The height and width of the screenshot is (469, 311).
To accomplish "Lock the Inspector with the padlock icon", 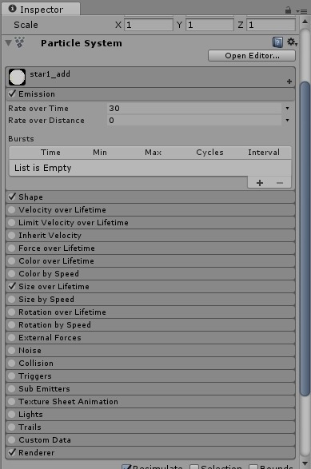I will 288,10.
